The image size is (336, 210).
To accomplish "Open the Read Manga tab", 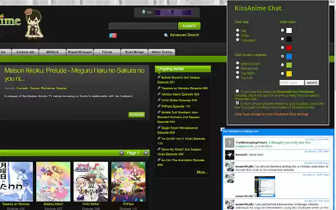I will tap(134, 52).
